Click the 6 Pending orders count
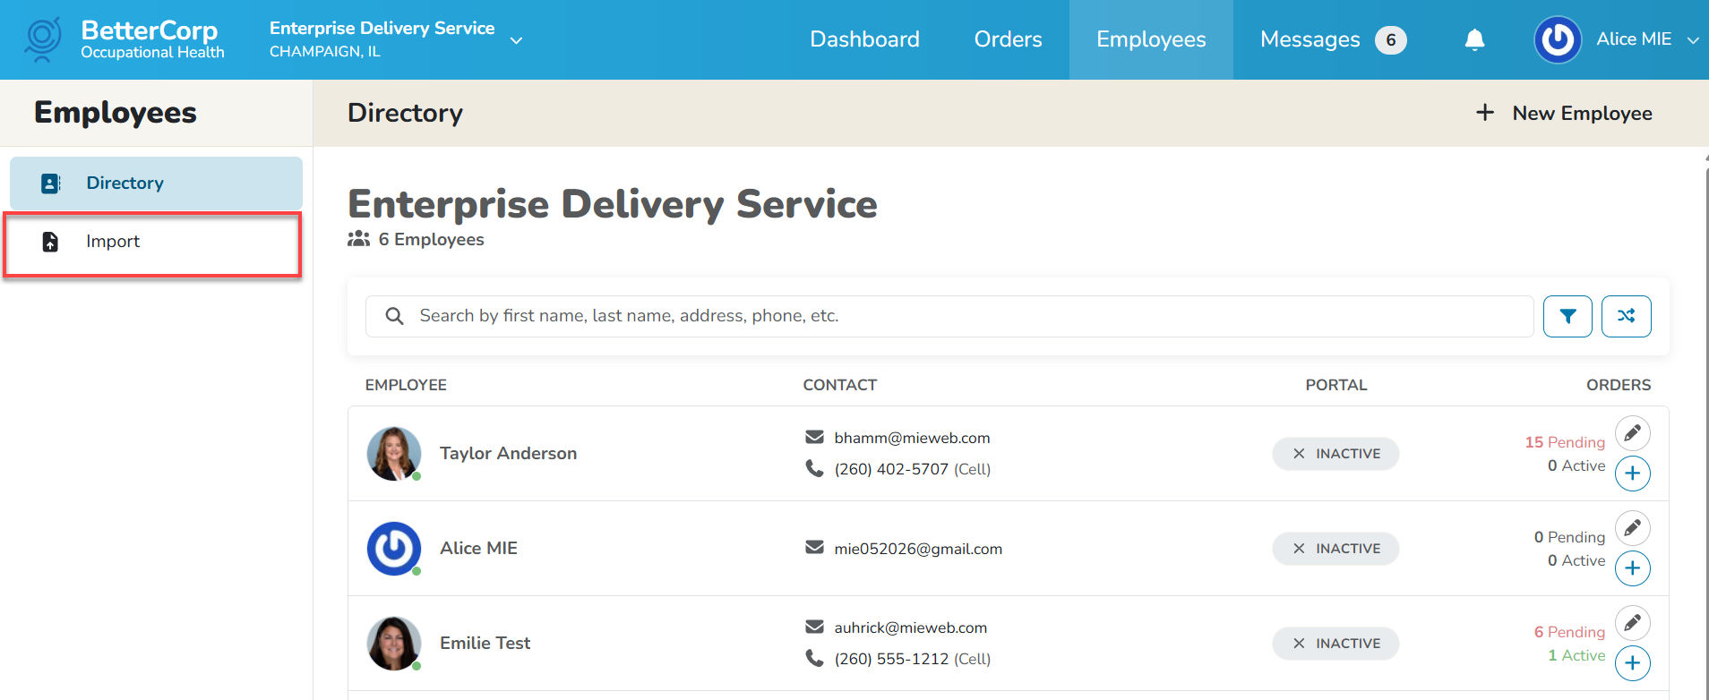The height and width of the screenshot is (700, 1709). (1569, 632)
